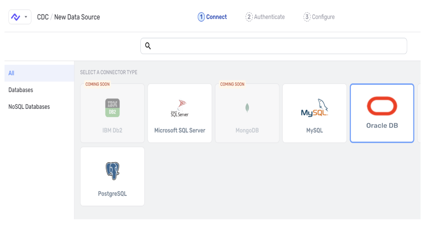Screen dimensions: 430x226
Task: Click the MongoDB leaf logo icon
Action: [247, 108]
